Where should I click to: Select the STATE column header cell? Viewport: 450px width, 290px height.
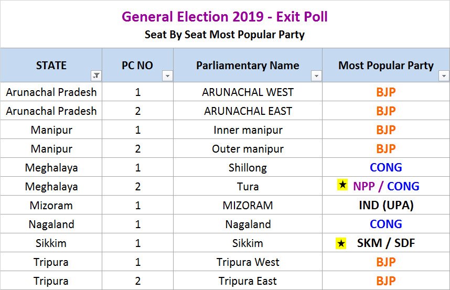51,66
